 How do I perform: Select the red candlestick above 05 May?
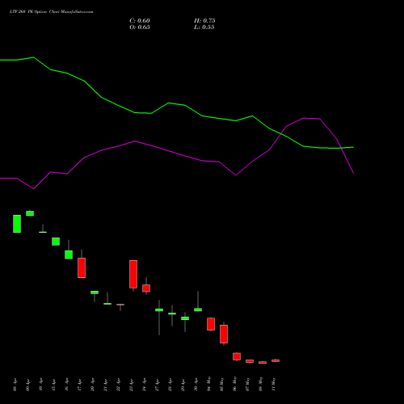(224, 334)
